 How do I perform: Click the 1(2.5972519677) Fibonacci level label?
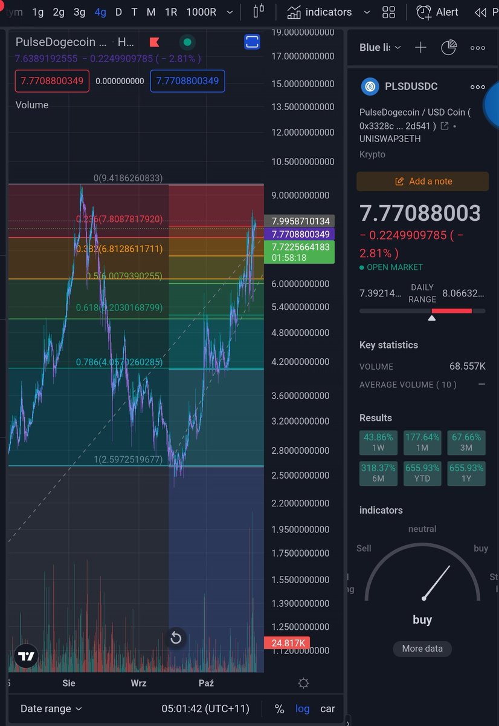click(128, 460)
